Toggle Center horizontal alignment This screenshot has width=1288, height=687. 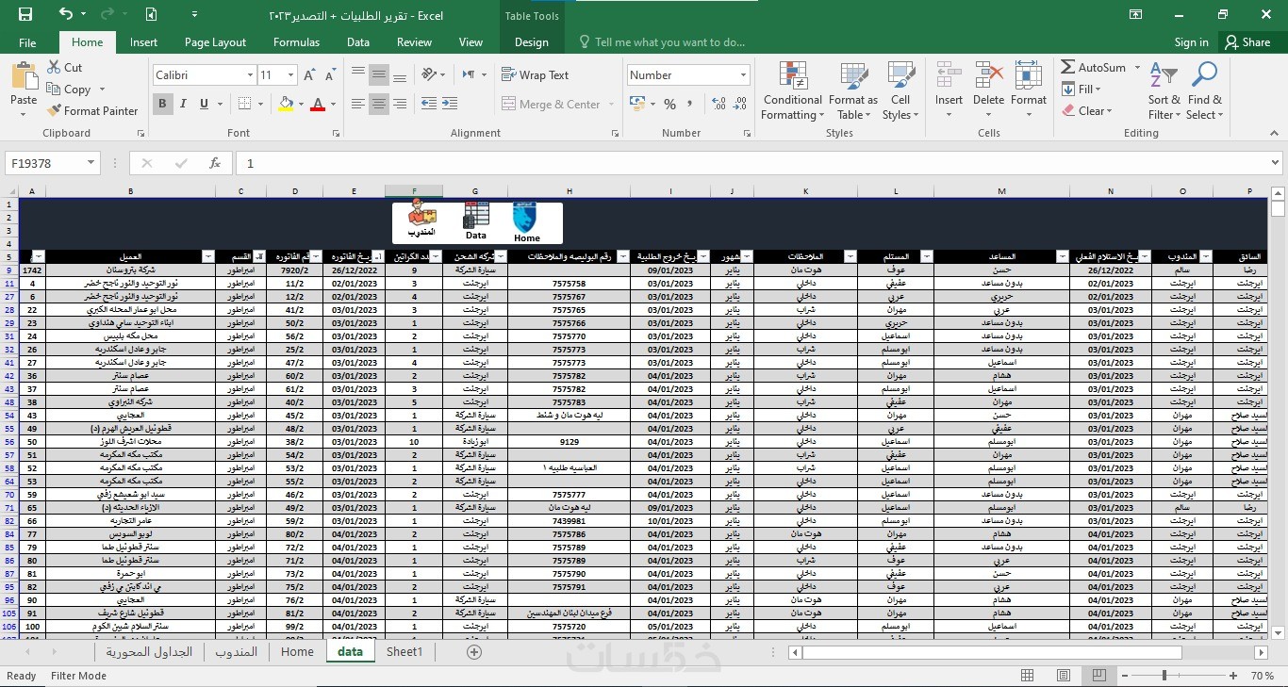pyautogui.click(x=379, y=104)
